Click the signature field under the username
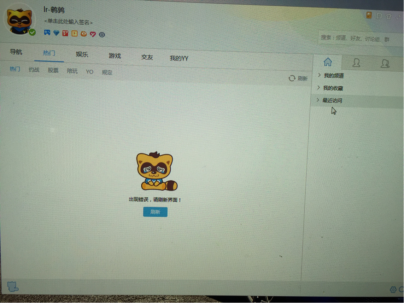Screen dimensions: 404x303 coord(68,22)
